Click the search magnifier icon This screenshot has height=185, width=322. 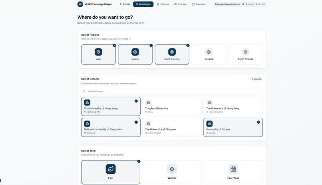(84, 92)
